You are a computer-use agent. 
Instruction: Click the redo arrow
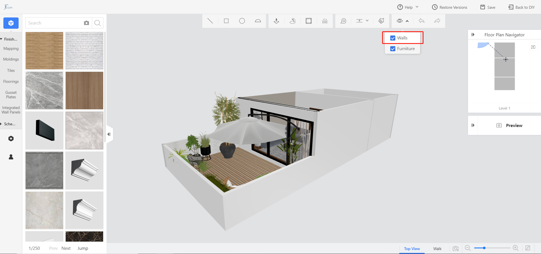(437, 21)
